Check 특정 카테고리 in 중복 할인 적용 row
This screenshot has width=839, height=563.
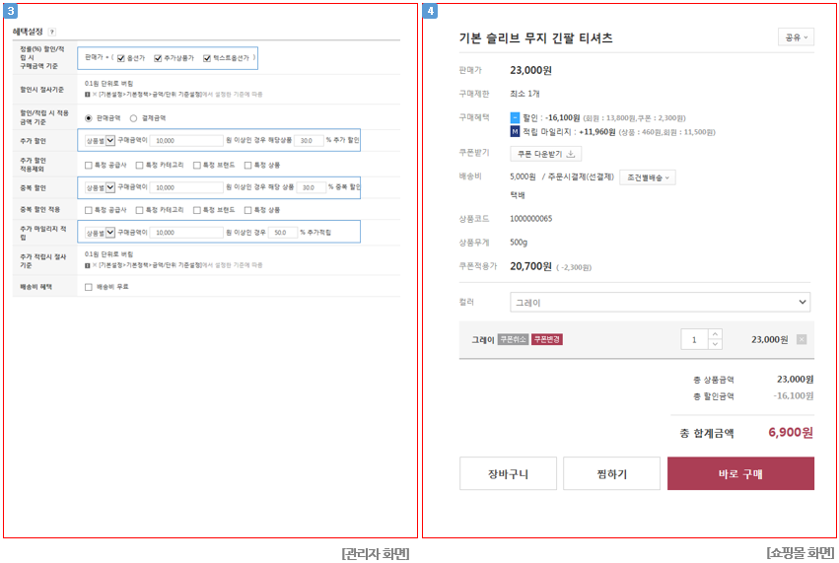click(140, 210)
